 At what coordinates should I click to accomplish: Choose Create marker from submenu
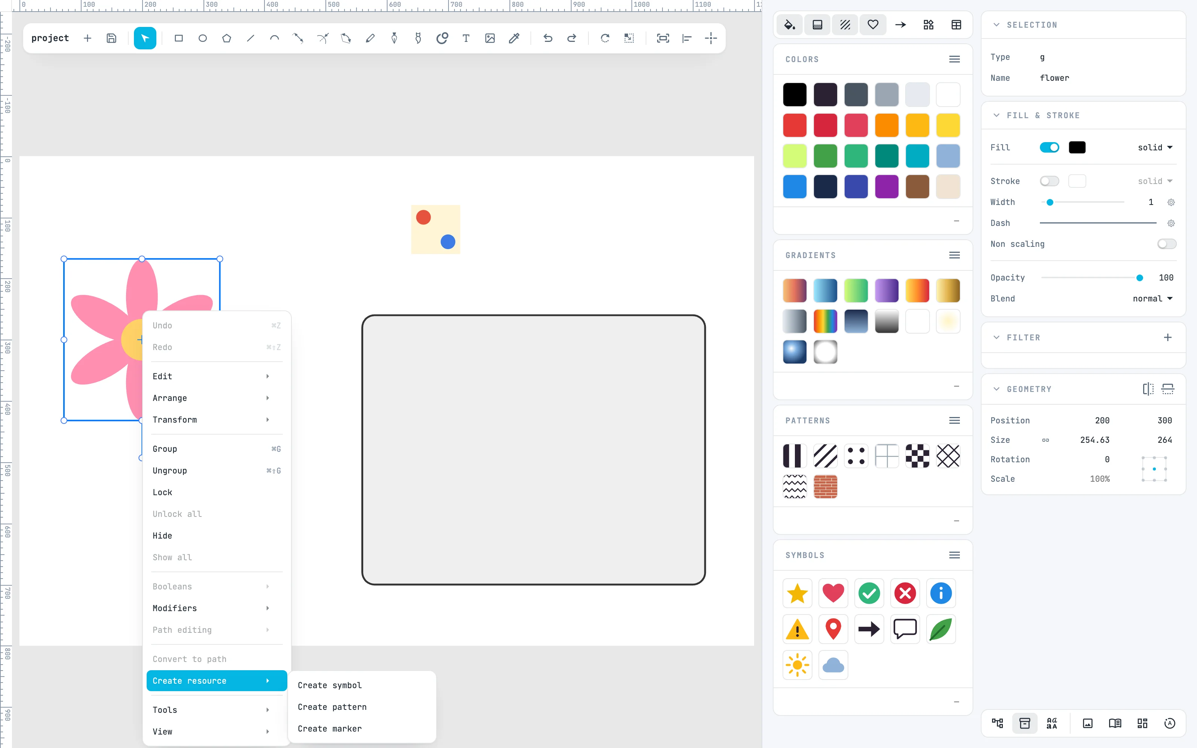[x=362, y=729]
